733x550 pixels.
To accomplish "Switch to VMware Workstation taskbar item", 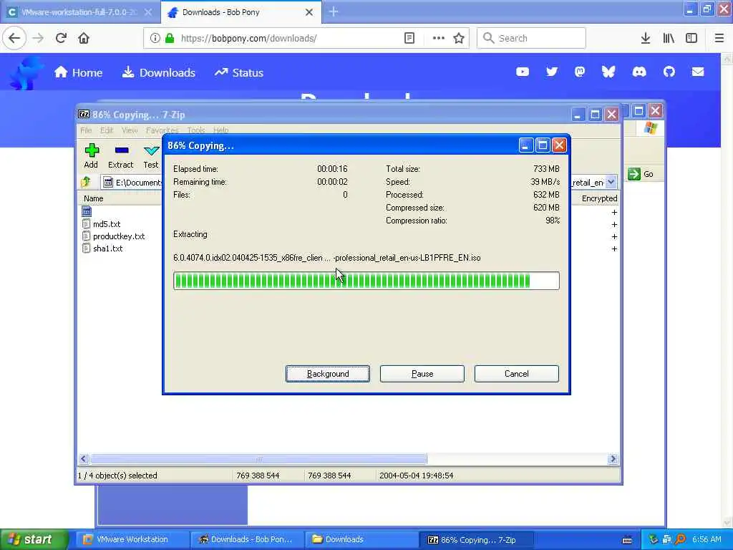I will point(132,539).
